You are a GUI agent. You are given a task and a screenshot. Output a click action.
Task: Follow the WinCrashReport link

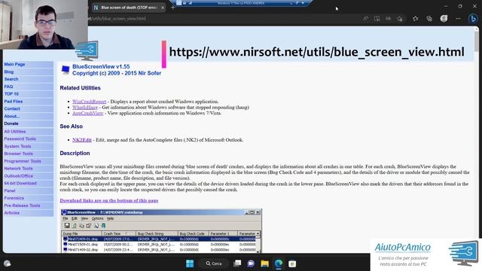pos(89,102)
